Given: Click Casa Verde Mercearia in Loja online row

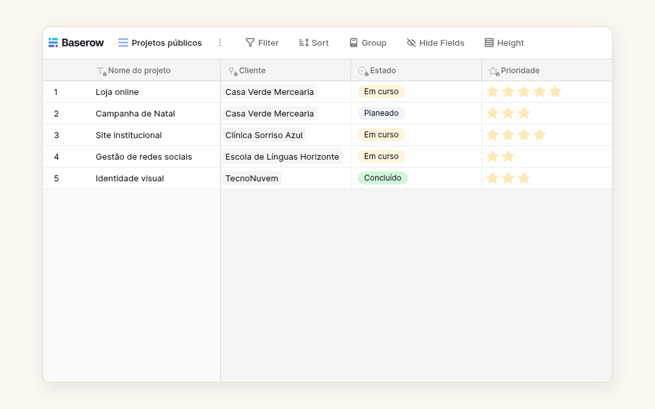Looking at the screenshot, I should click(x=270, y=92).
